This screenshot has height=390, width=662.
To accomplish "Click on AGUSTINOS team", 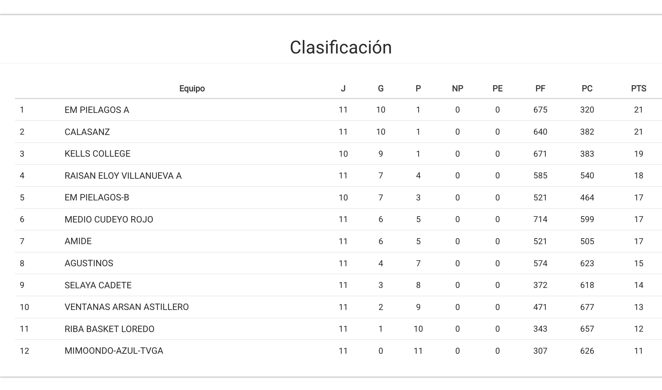I will coord(89,263).
